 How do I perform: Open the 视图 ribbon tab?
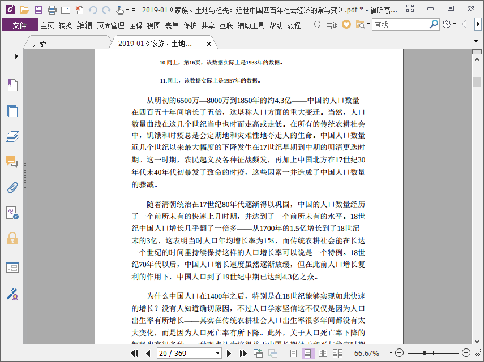pos(154,25)
